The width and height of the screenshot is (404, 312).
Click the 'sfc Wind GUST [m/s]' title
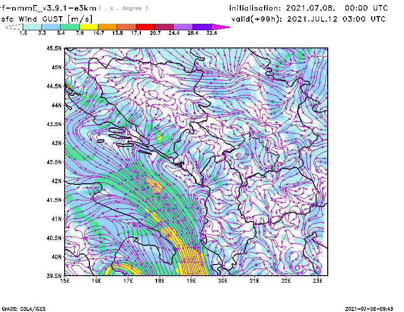tap(46, 19)
